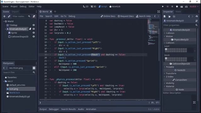Image resolution: width=201 pixels, height=113 pixels.
Task: Play the edited scene
Action: [182, 7]
